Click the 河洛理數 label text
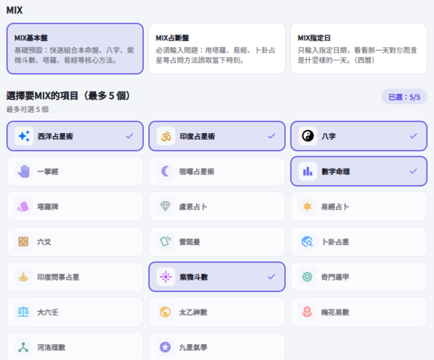Image resolution: width=434 pixels, height=360 pixels. [51, 347]
